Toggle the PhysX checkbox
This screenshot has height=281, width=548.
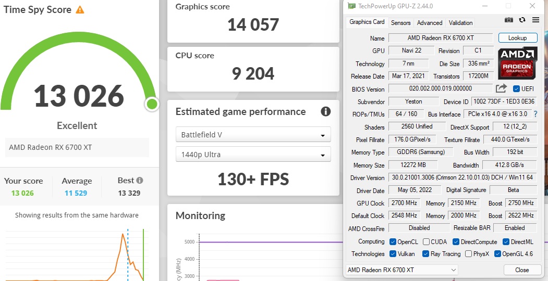(468, 254)
